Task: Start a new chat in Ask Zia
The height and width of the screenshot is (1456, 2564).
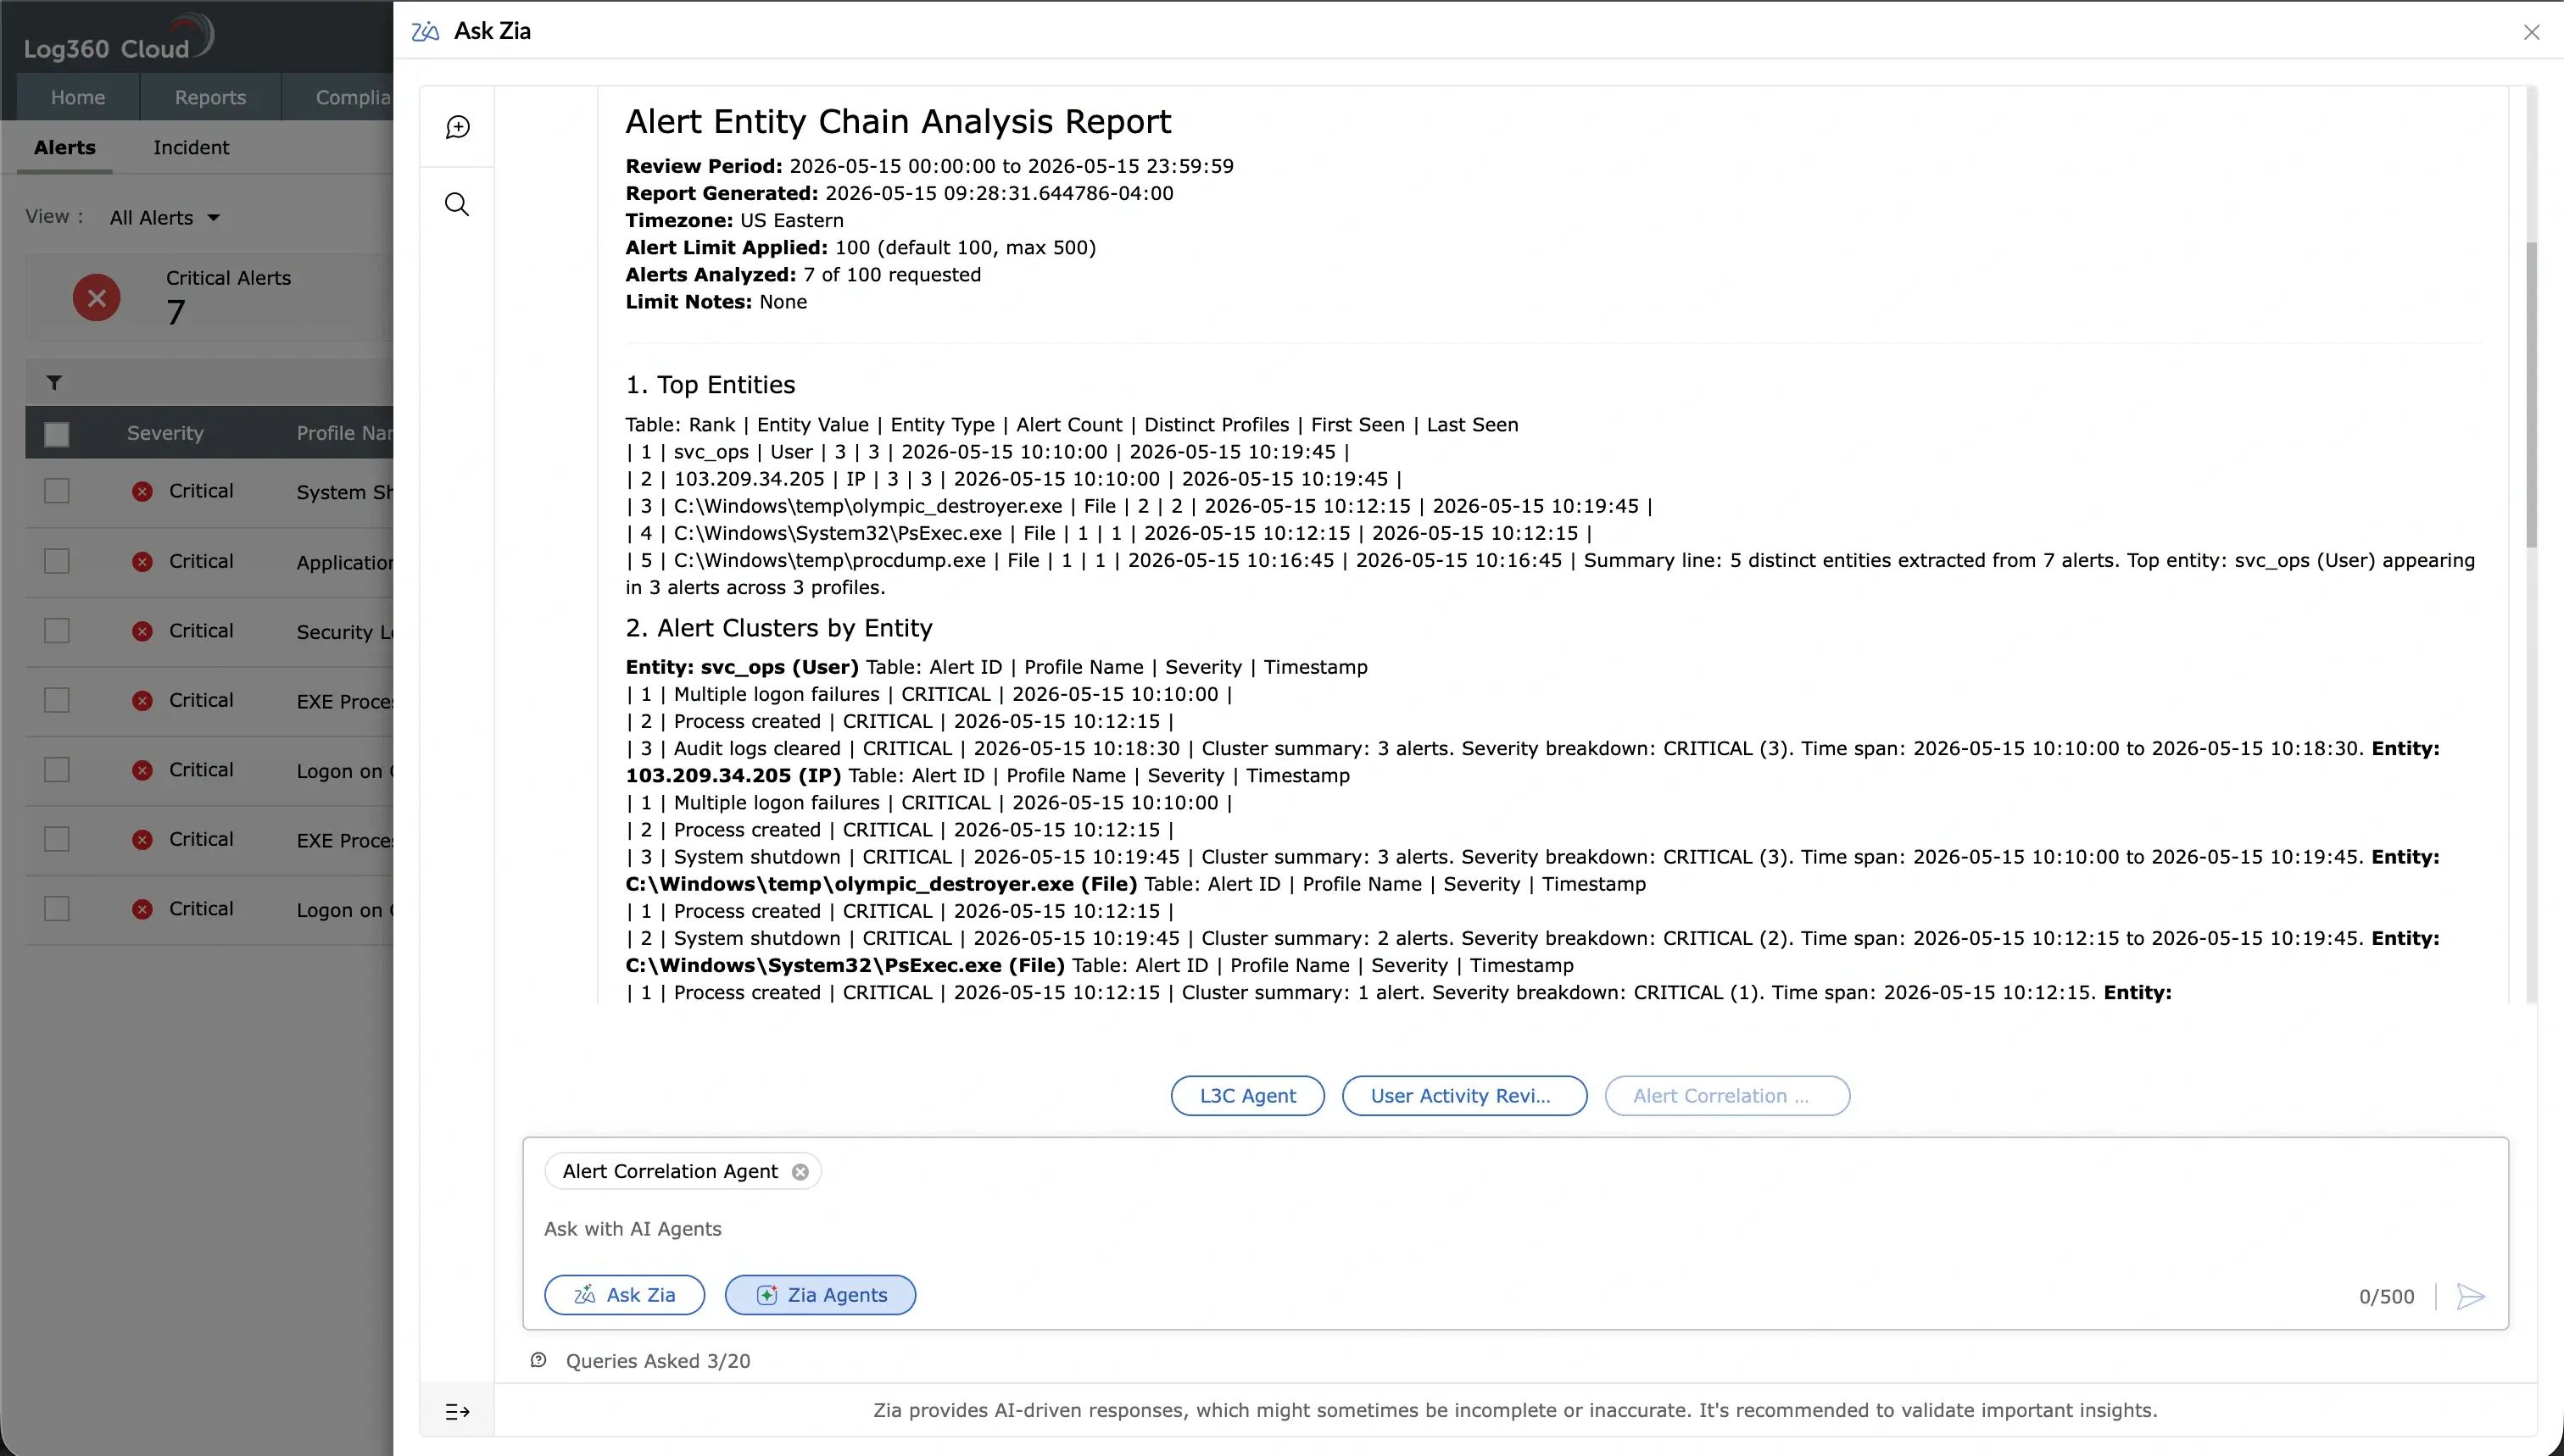Action: click(457, 127)
